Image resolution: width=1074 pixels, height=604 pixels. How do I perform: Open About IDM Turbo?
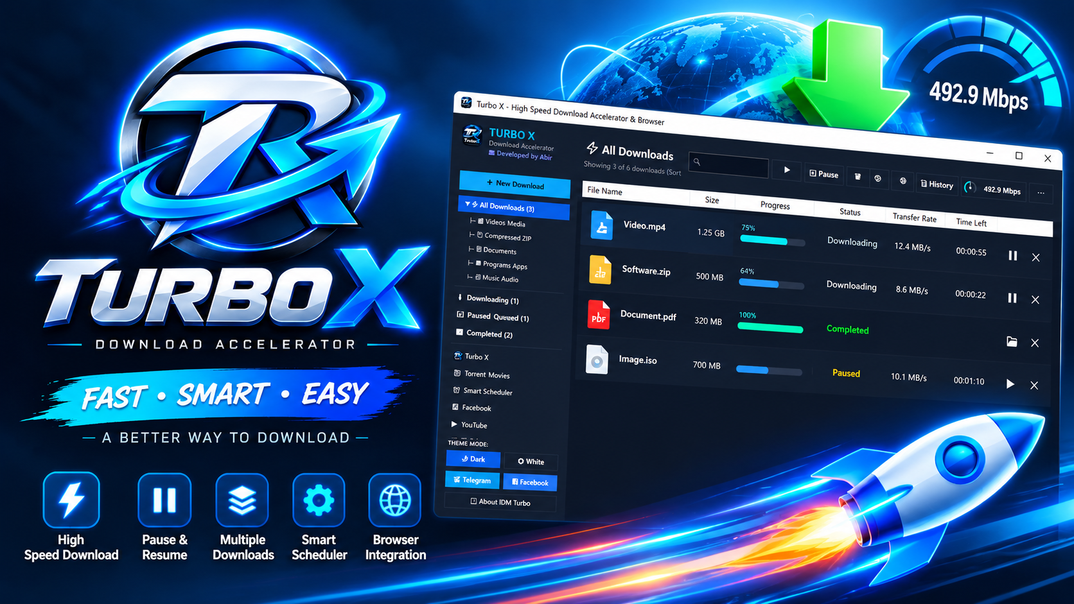click(500, 502)
